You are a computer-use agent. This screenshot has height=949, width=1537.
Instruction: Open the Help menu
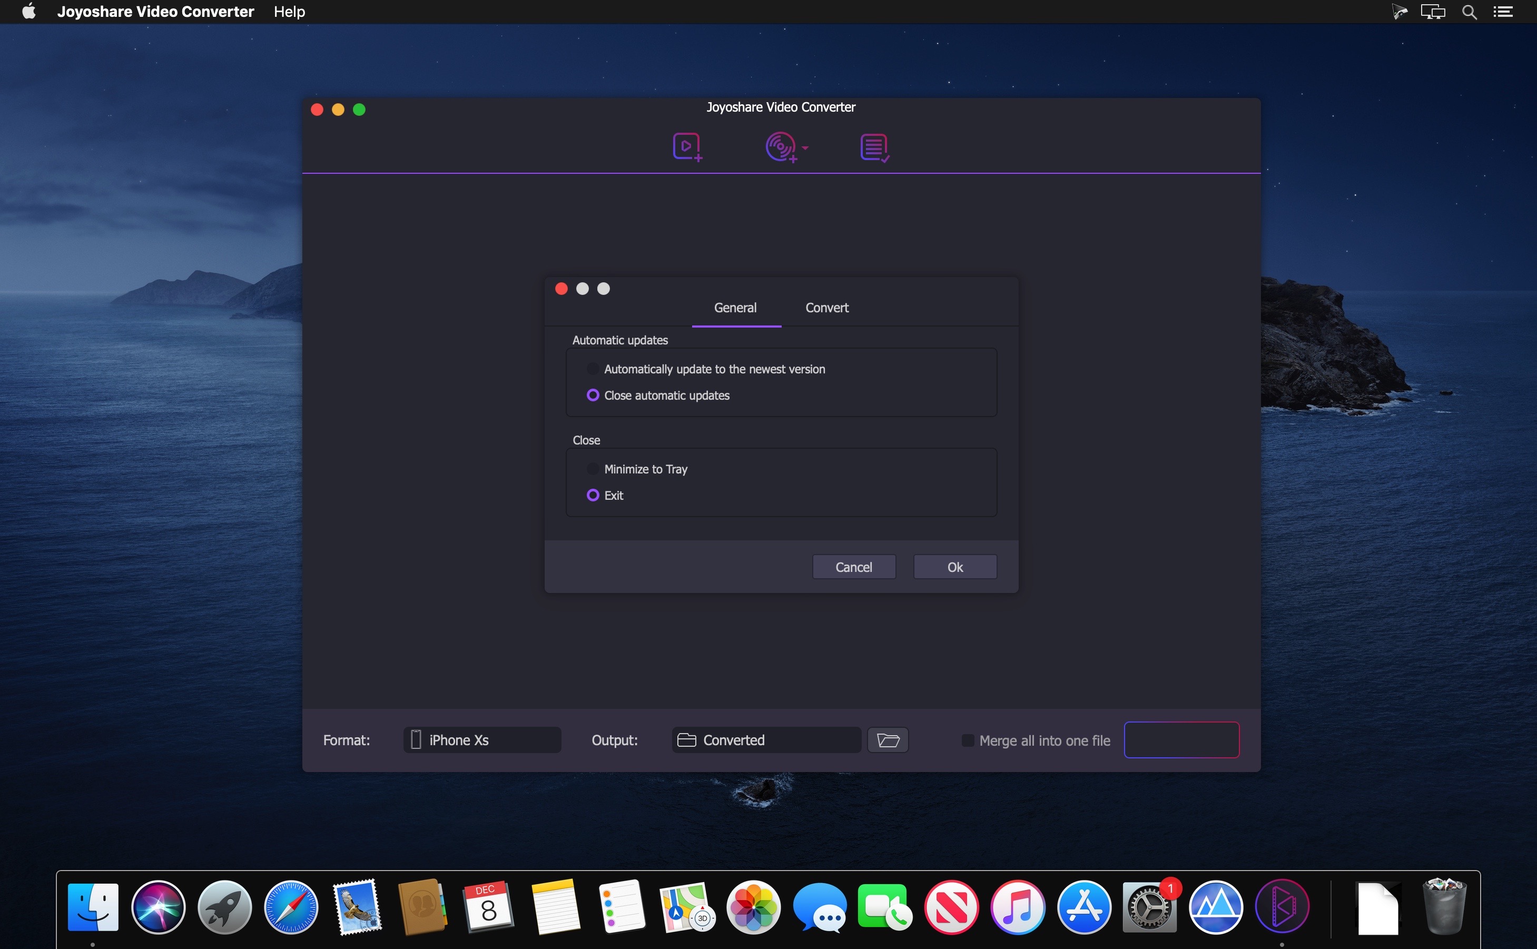point(289,11)
